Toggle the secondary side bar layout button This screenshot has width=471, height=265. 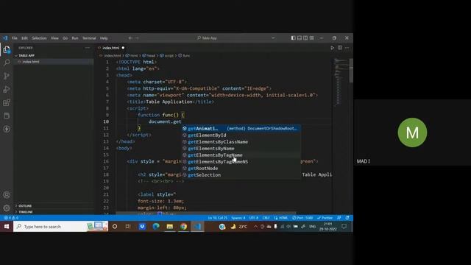(305, 38)
